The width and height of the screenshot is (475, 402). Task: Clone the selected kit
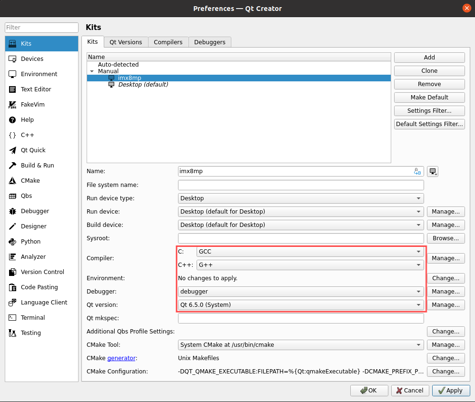click(x=429, y=71)
